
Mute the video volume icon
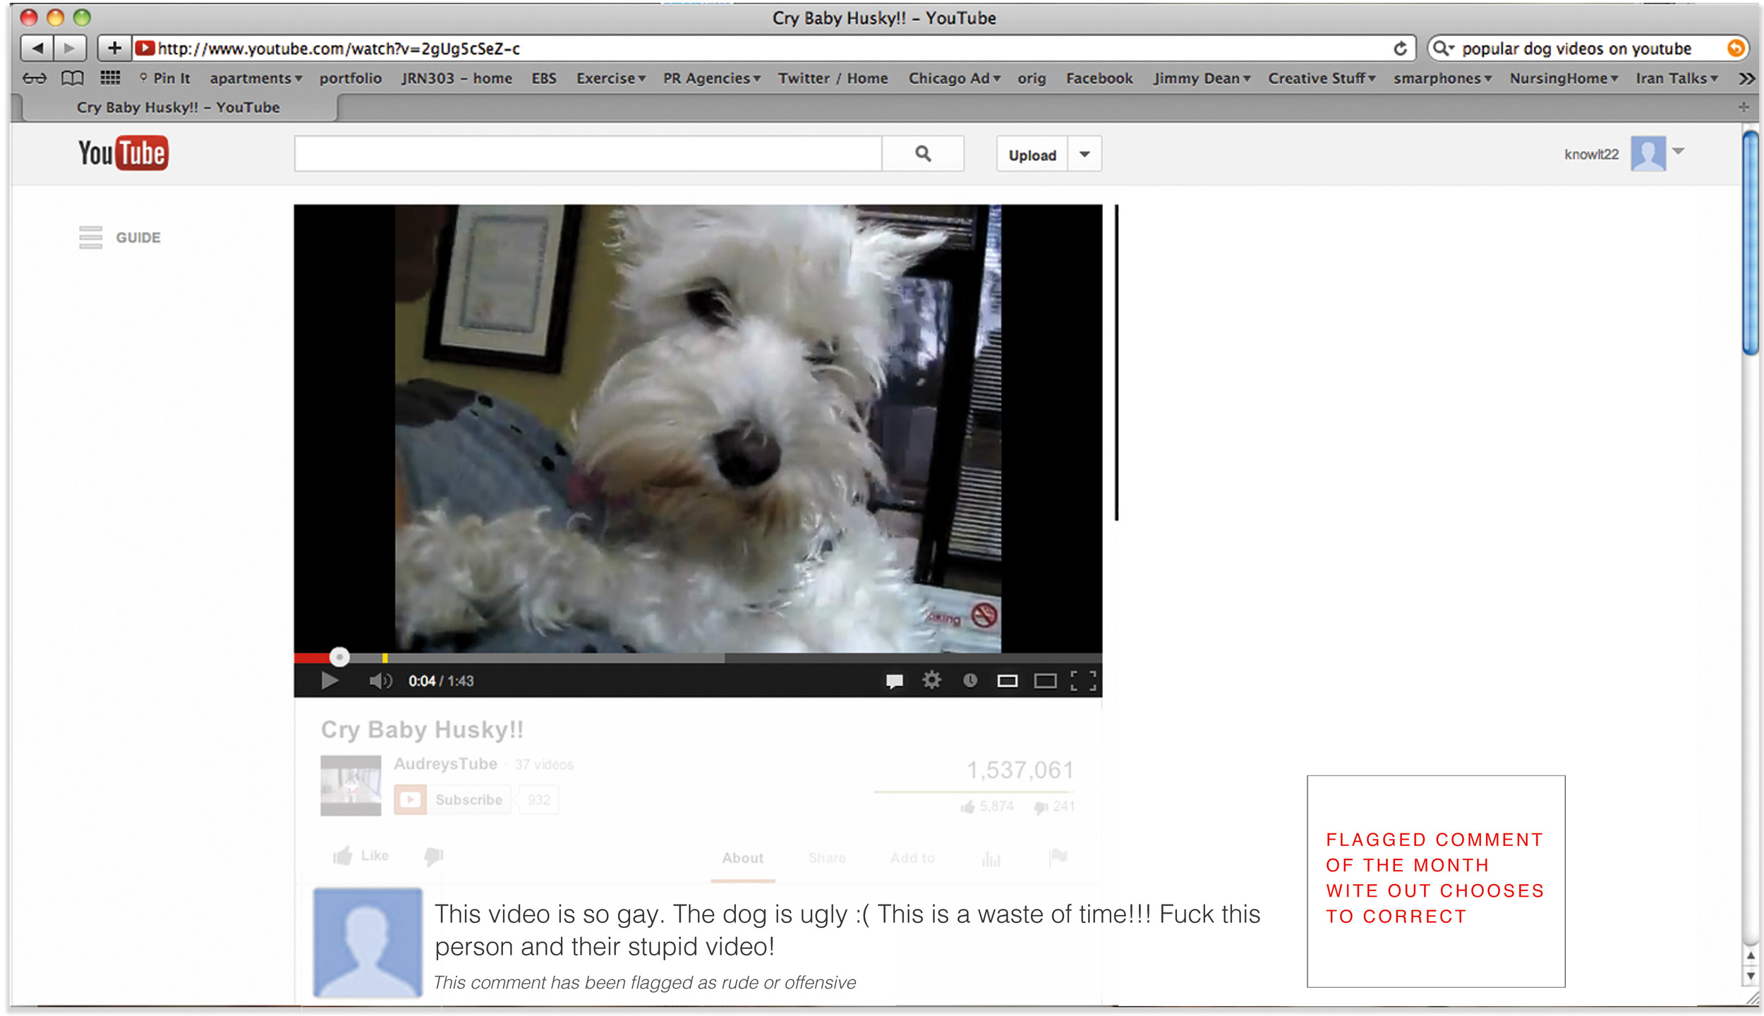pyautogui.click(x=381, y=681)
